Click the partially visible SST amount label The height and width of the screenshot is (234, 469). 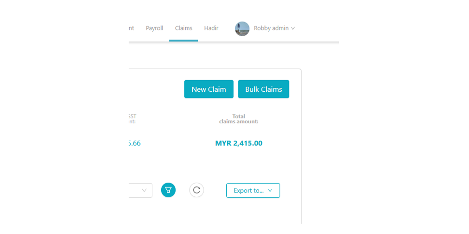pos(132,119)
